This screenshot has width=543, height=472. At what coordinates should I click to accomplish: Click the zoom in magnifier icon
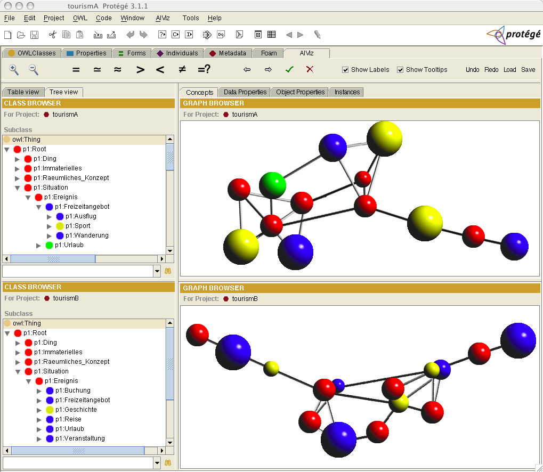pos(14,69)
